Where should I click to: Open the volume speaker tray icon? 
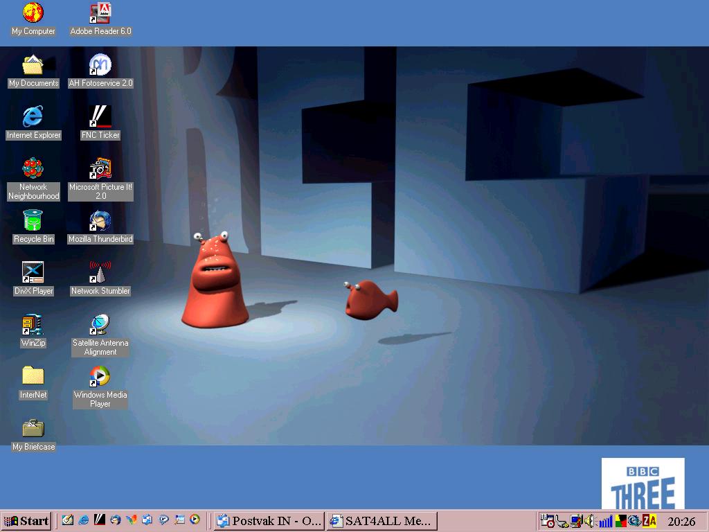590,522
